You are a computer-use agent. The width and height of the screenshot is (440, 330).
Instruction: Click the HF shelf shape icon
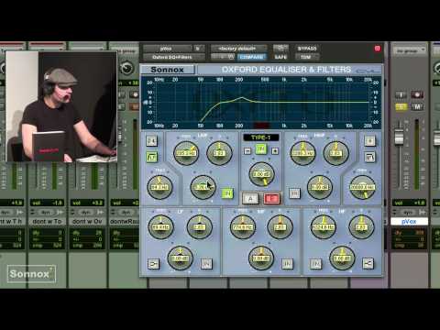[368, 263]
